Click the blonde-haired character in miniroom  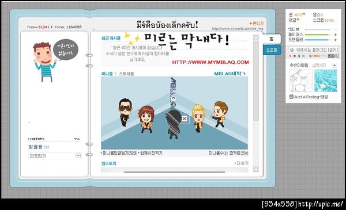point(198,118)
